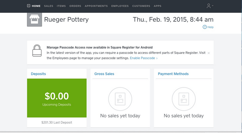Click the receipt icon in Gross Sales
The image size is (242, 133).
click(x=120, y=99)
